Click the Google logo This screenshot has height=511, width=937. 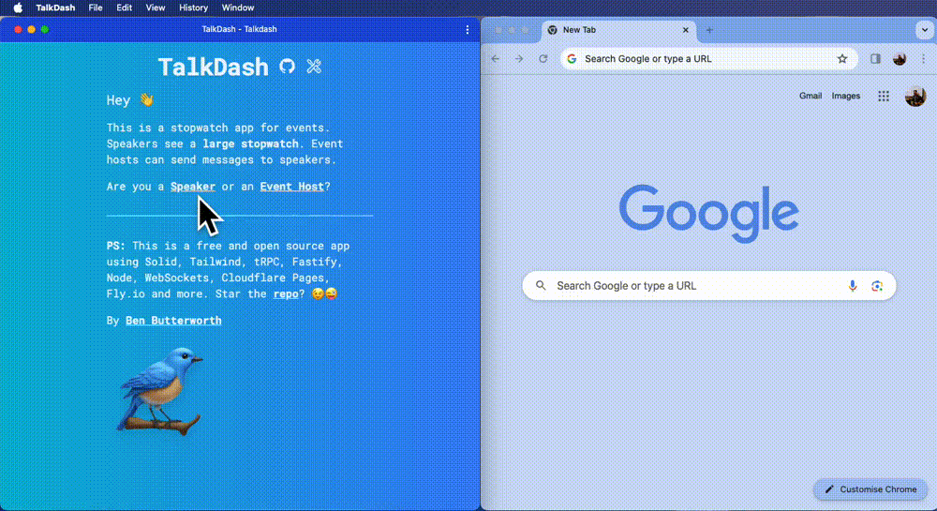pos(708,214)
